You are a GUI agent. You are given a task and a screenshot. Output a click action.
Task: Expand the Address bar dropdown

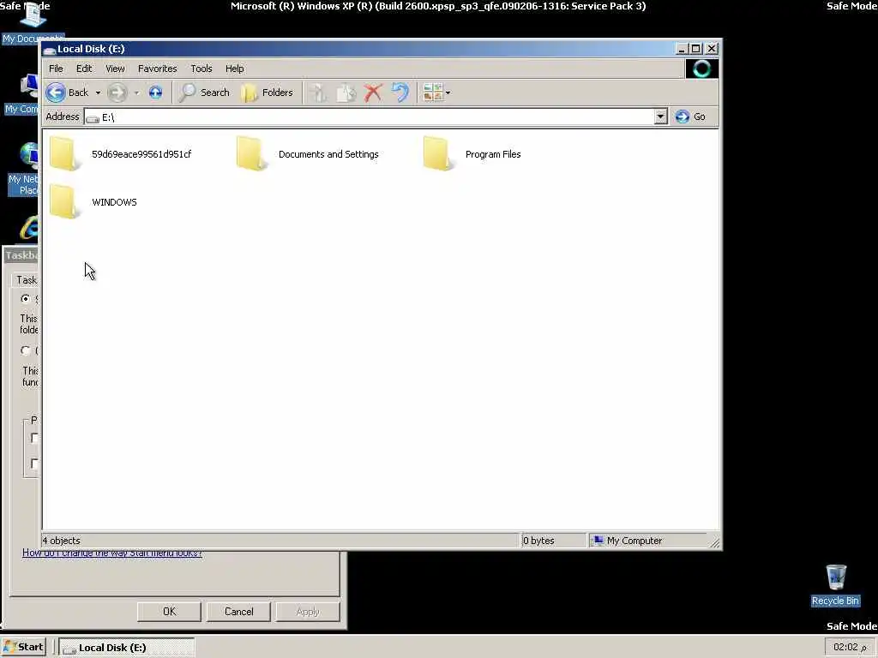661,117
